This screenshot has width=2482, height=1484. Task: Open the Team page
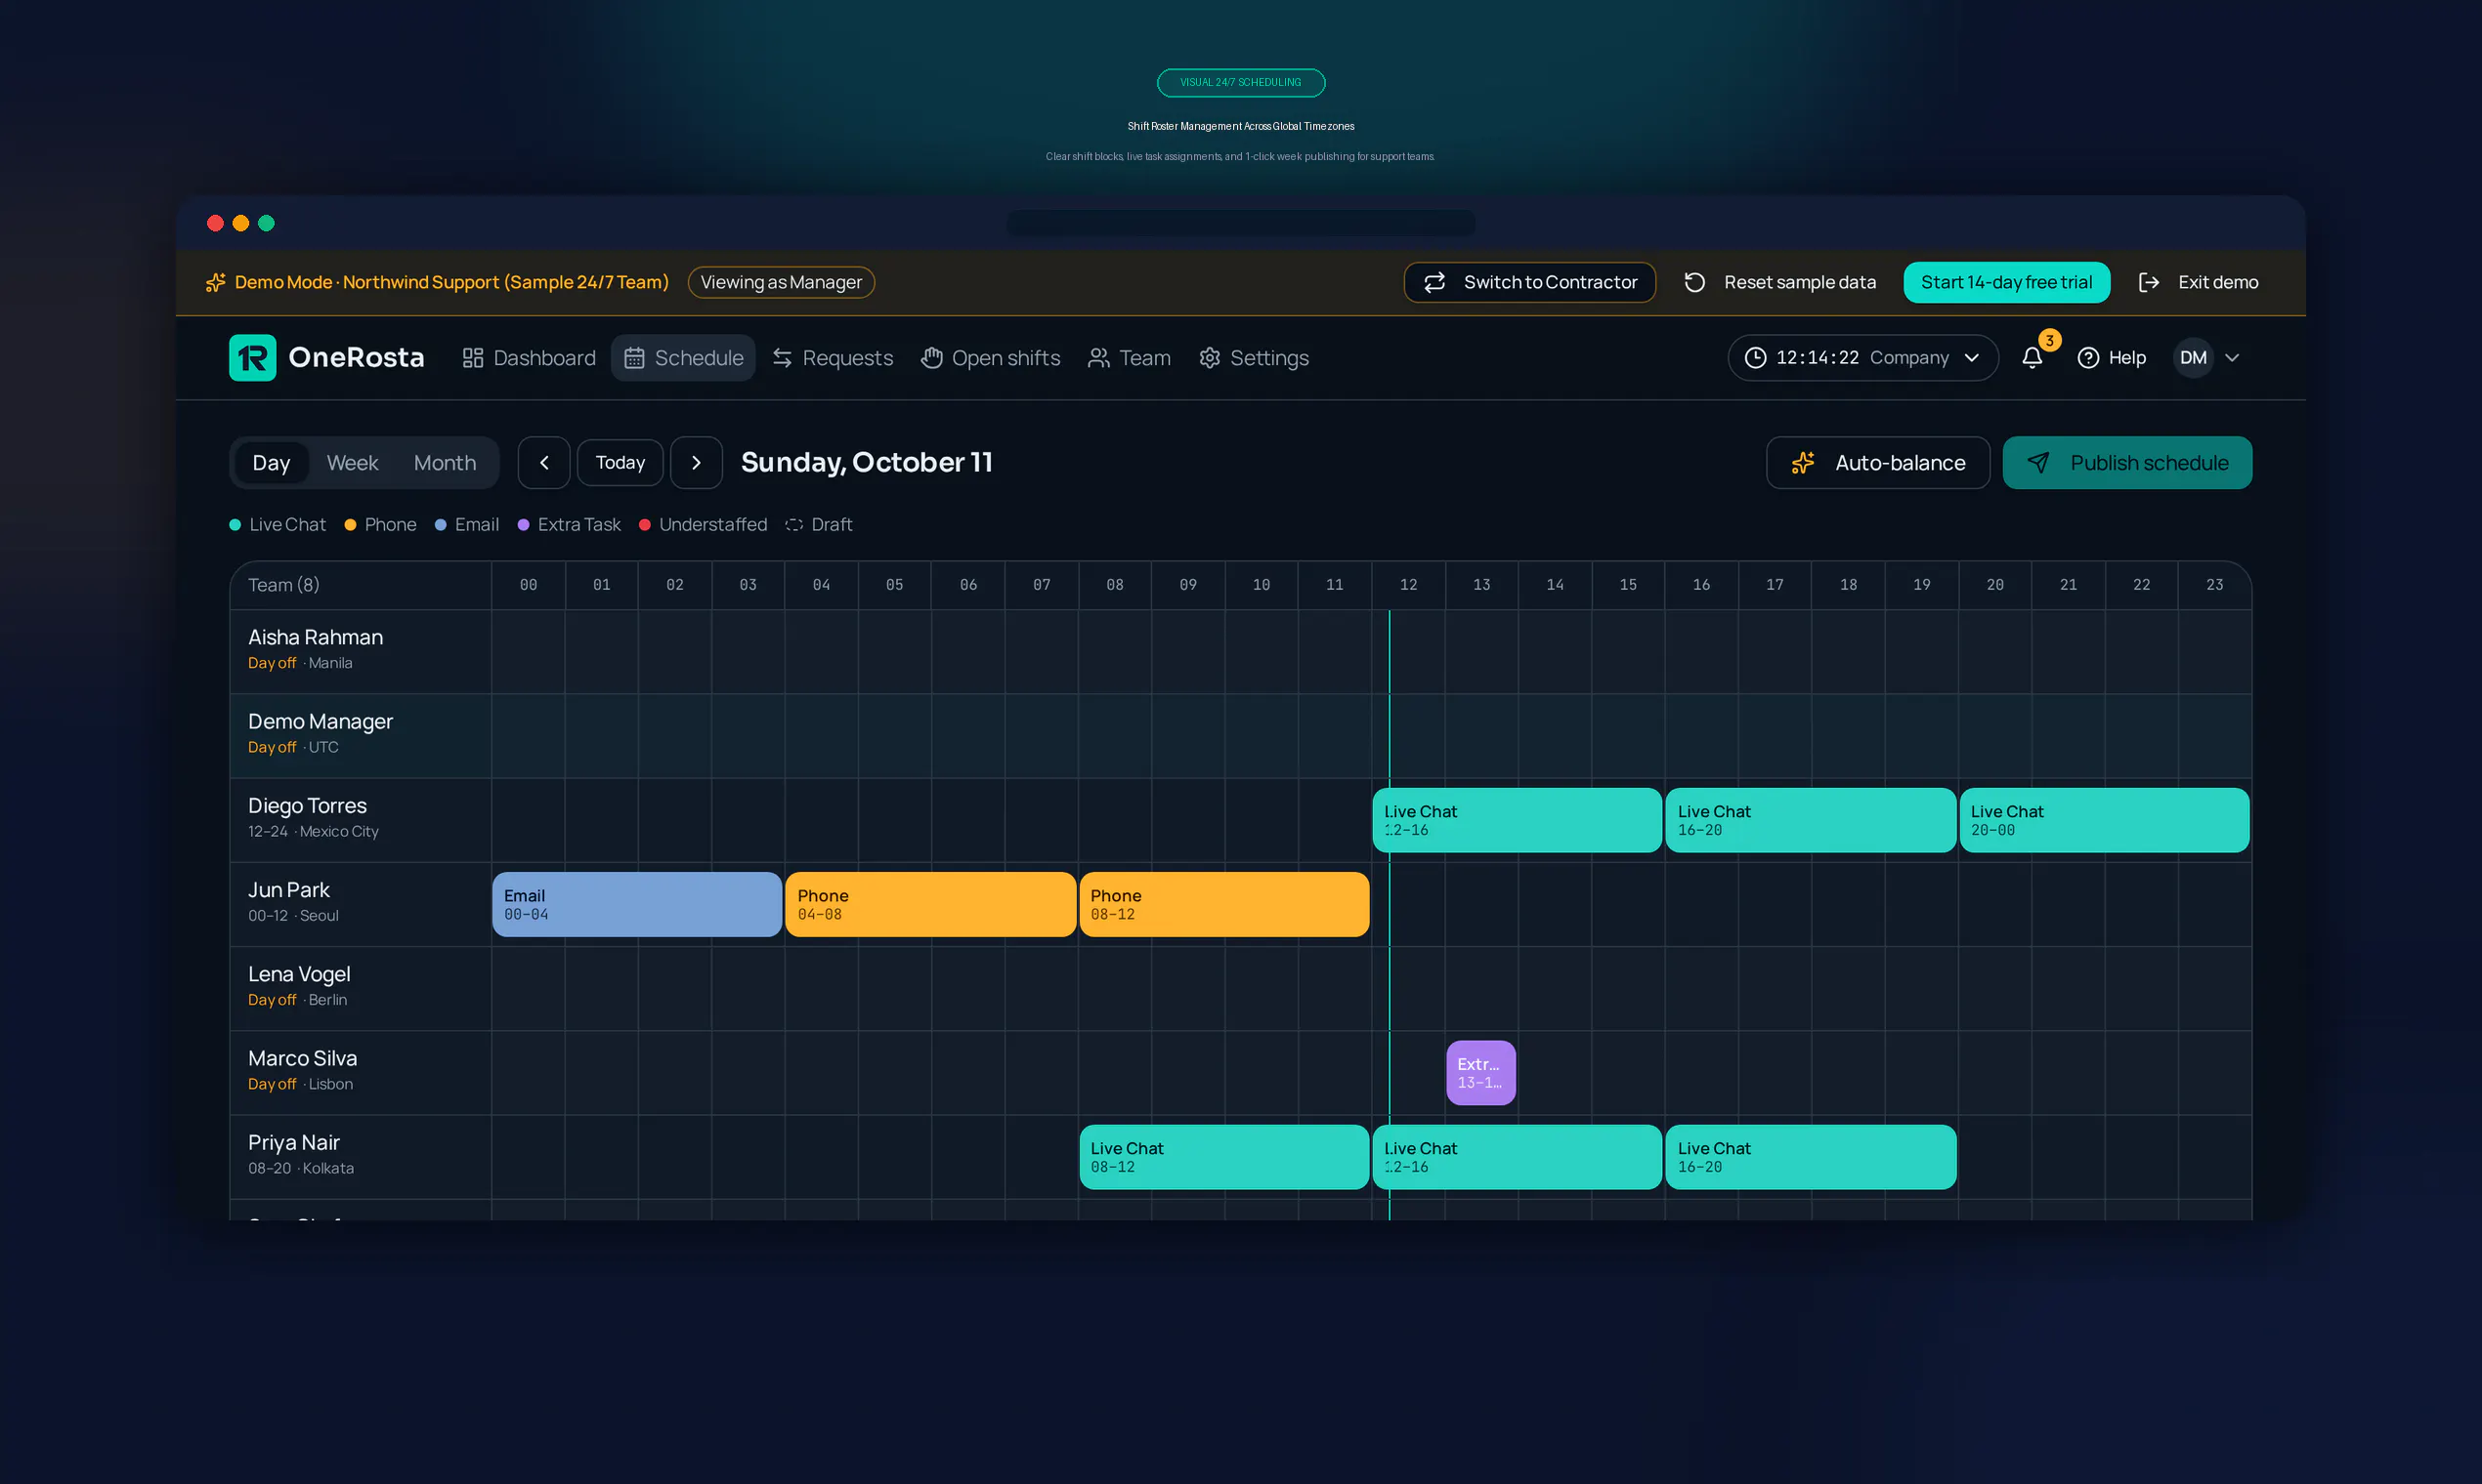tap(1129, 357)
